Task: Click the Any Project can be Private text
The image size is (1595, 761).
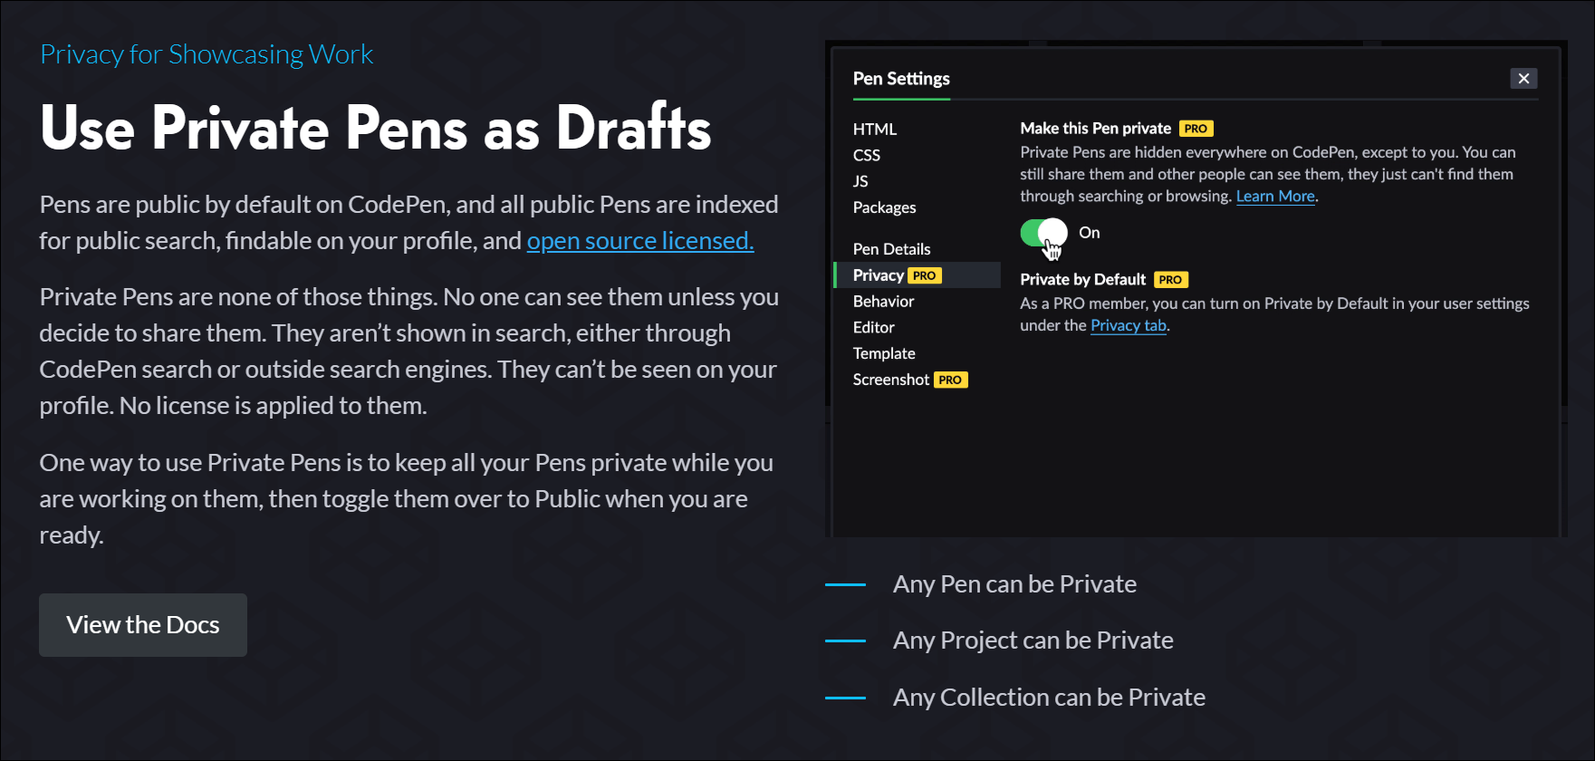Action: 1033,641
